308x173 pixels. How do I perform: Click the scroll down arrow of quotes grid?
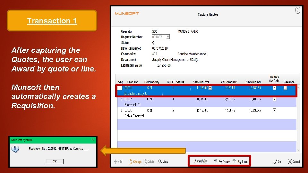click(x=298, y=150)
